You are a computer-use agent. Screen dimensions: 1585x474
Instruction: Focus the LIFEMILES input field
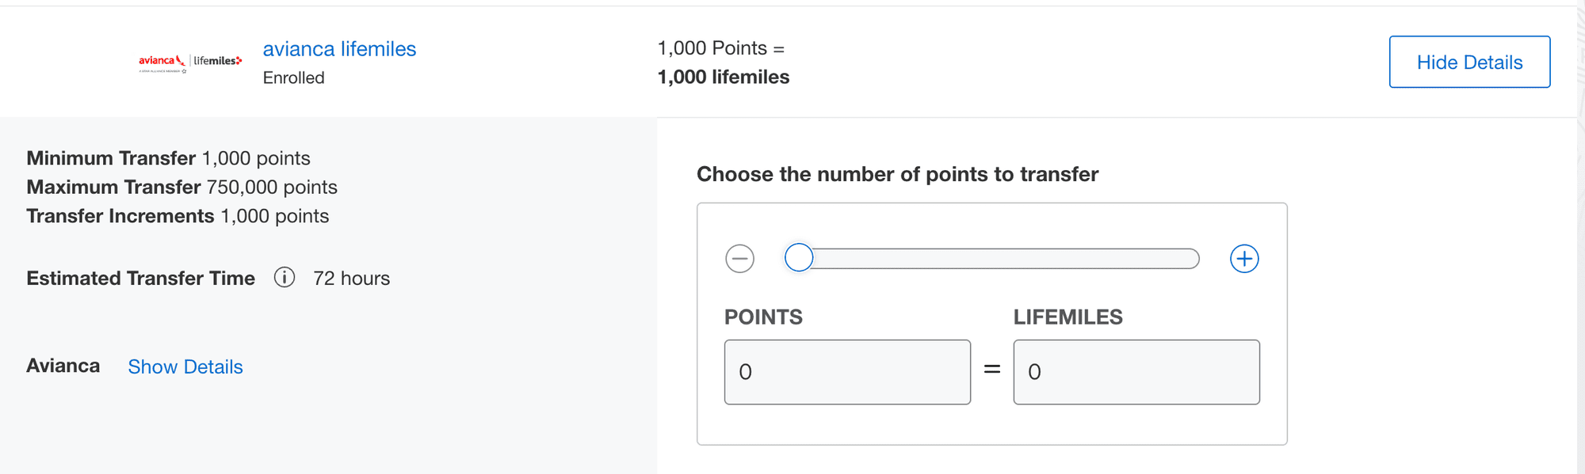[1136, 372]
